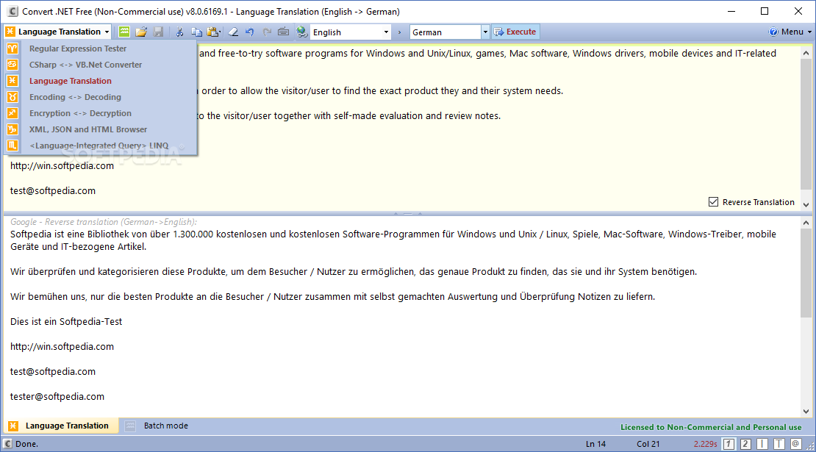The height and width of the screenshot is (452, 816).
Task: Open the Menu button
Action: coord(792,32)
